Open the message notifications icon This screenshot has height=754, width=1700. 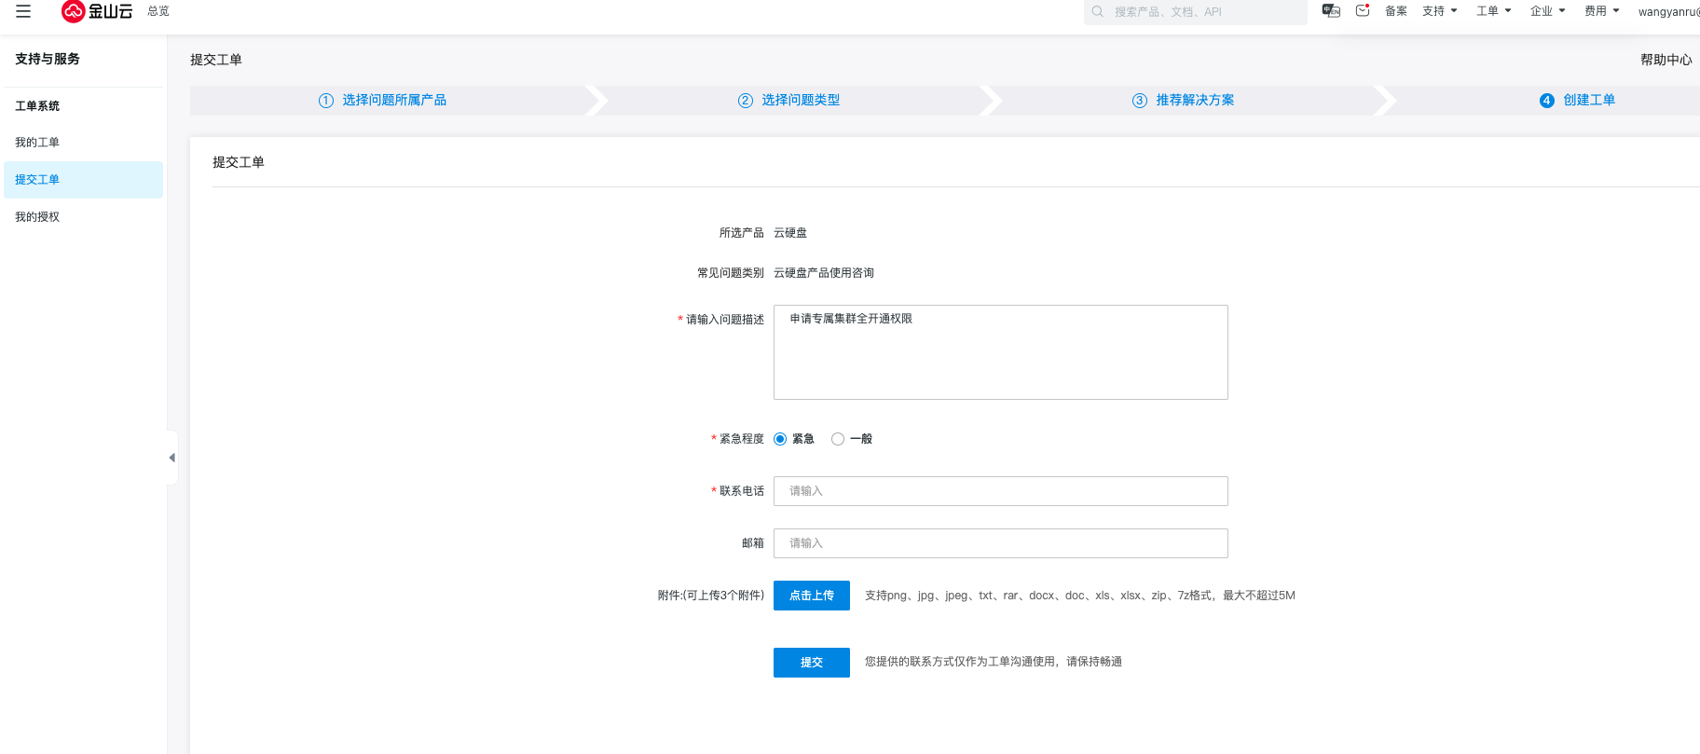coord(1363,11)
